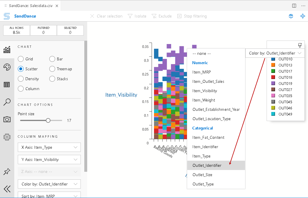Open the Snapshots camera icon

pyautogui.click(x=7, y=119)
